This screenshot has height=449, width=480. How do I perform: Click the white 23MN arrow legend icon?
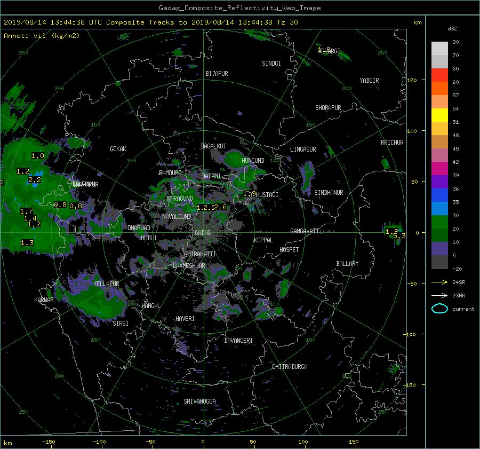pos(439,295)
